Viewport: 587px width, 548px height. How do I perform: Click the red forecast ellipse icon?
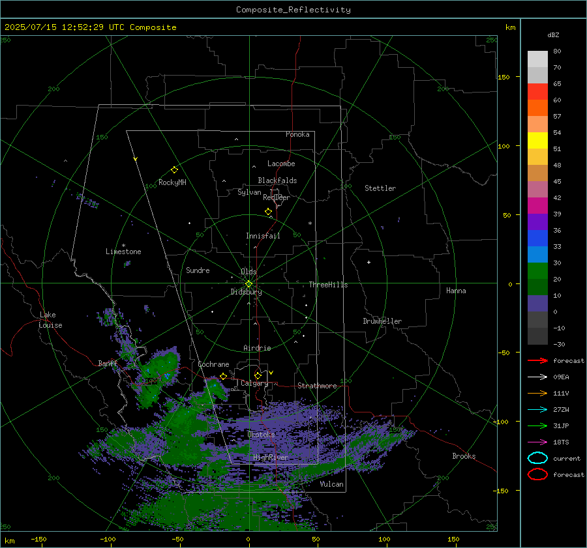click(537, 474)
